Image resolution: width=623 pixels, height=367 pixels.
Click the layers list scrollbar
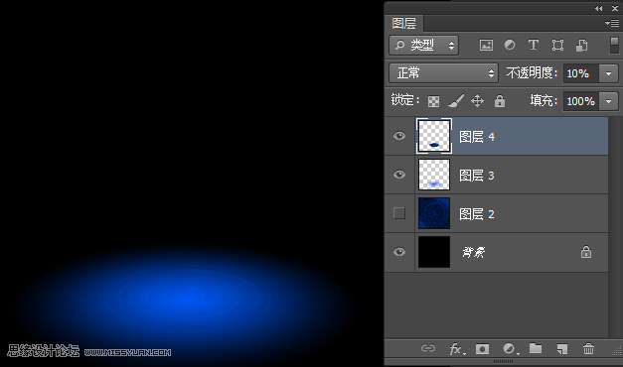pos(615,227)
